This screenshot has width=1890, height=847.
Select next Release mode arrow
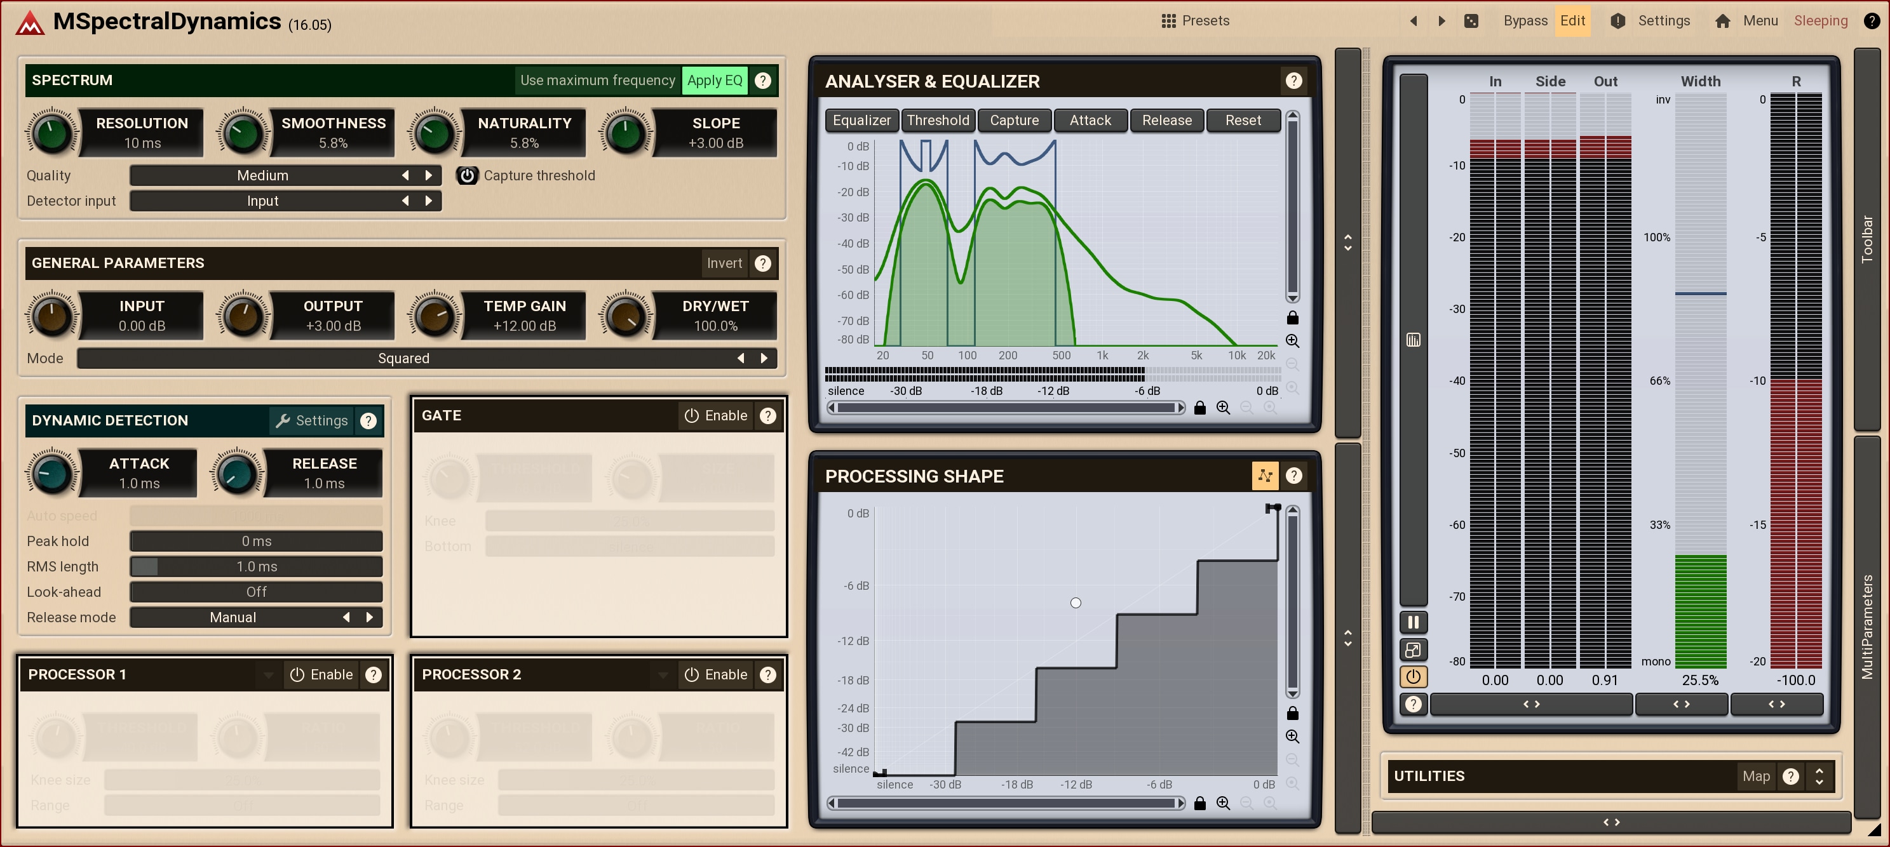(x=370, y=617)
